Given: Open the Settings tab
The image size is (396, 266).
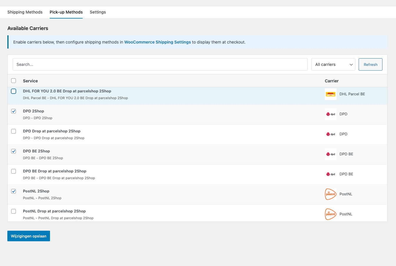Looking at the screenshot, I should pos(98,12).
